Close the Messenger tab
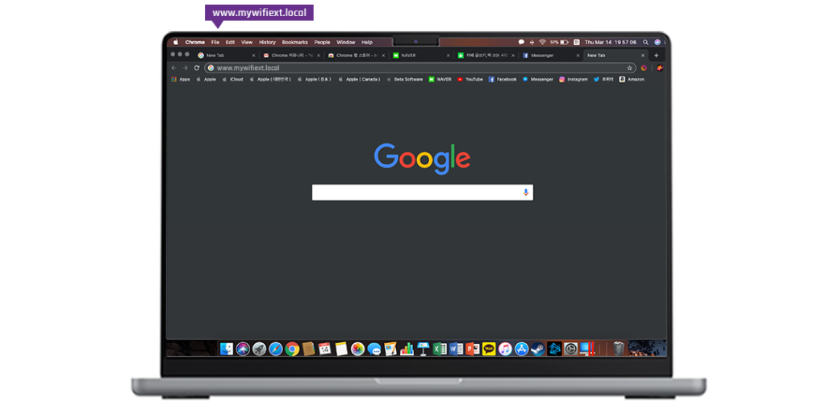The height and width of the screenshot is (402, 826). click(578, 56)
